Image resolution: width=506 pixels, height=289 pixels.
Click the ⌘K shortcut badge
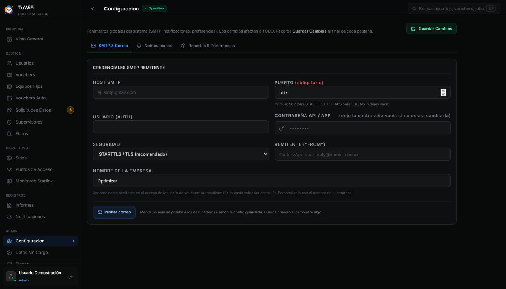tap(491, 8)
